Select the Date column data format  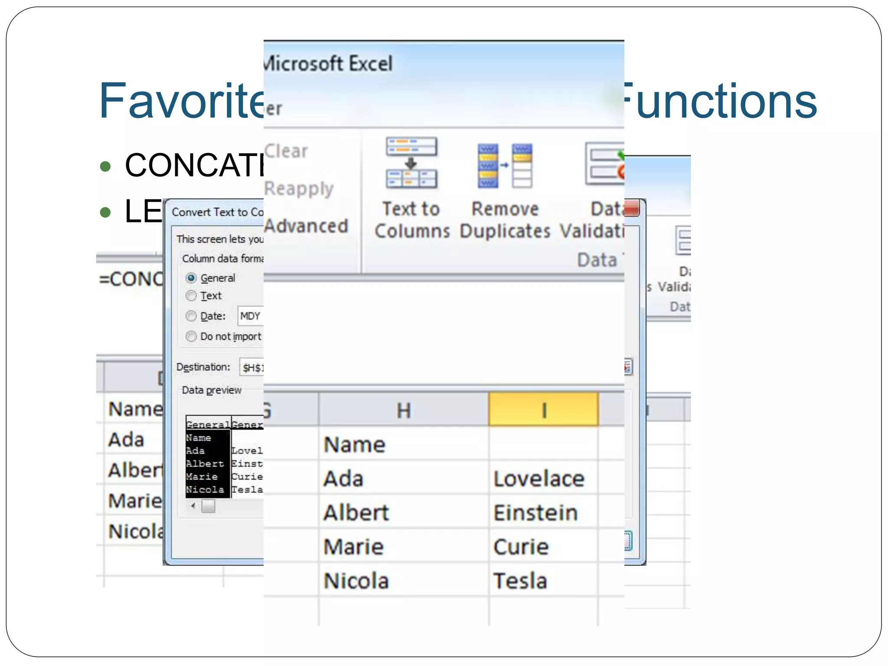pos(191,316)
